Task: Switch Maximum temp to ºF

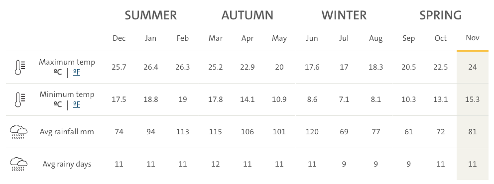Action: click(x=77, y=72)
